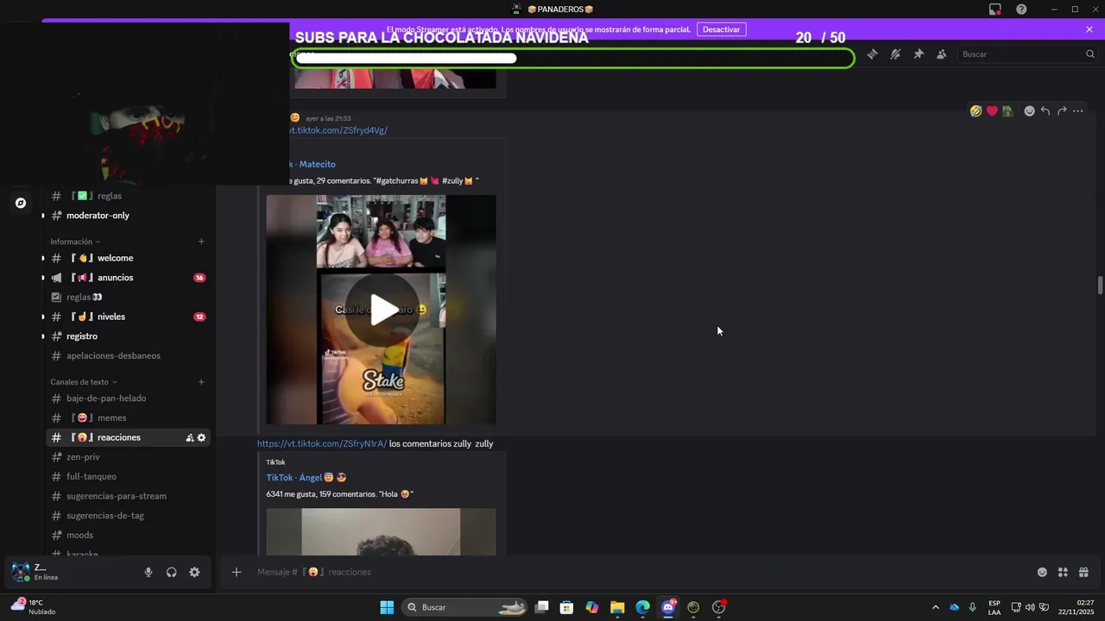Open the welcome channel
Screen dimensions: 1105x621
[129, 258]
